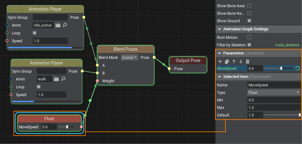Click the Loop input pin of the idle_active player

pos(7,33)
